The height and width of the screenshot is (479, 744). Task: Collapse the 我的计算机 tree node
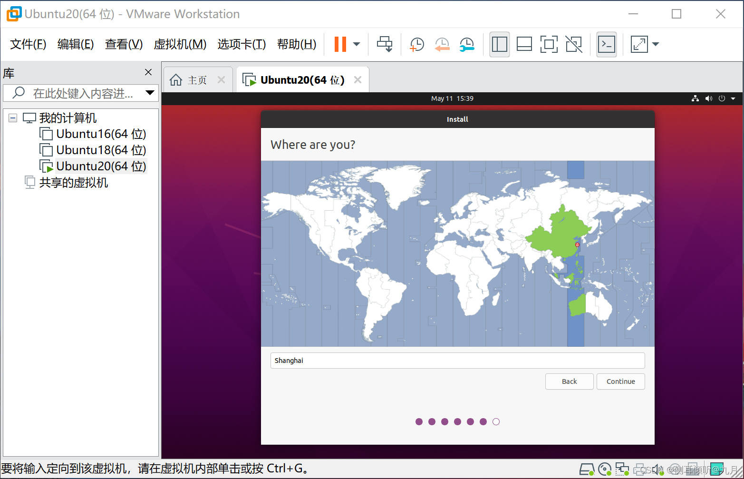[13, 117]
